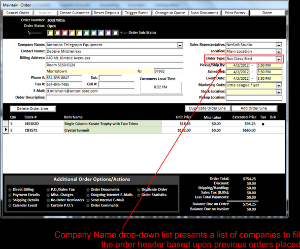Screen dimensions: 300x249
Task: Tick the Order Comments checkbox
Action: pyautogui.click(x=88, y=206)
